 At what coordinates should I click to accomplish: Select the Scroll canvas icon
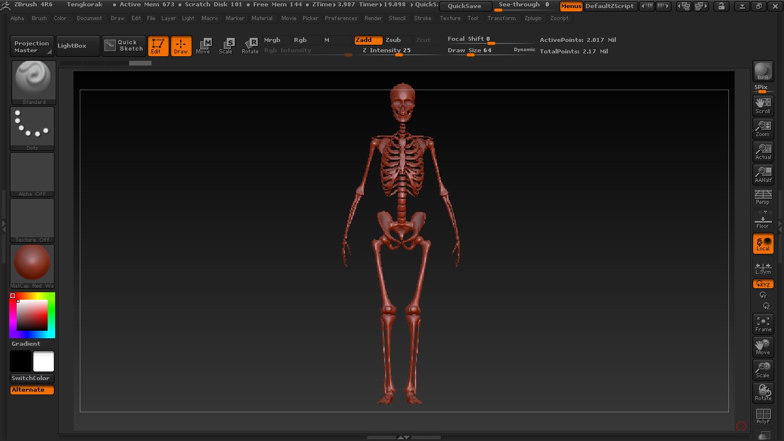[763, 105]
